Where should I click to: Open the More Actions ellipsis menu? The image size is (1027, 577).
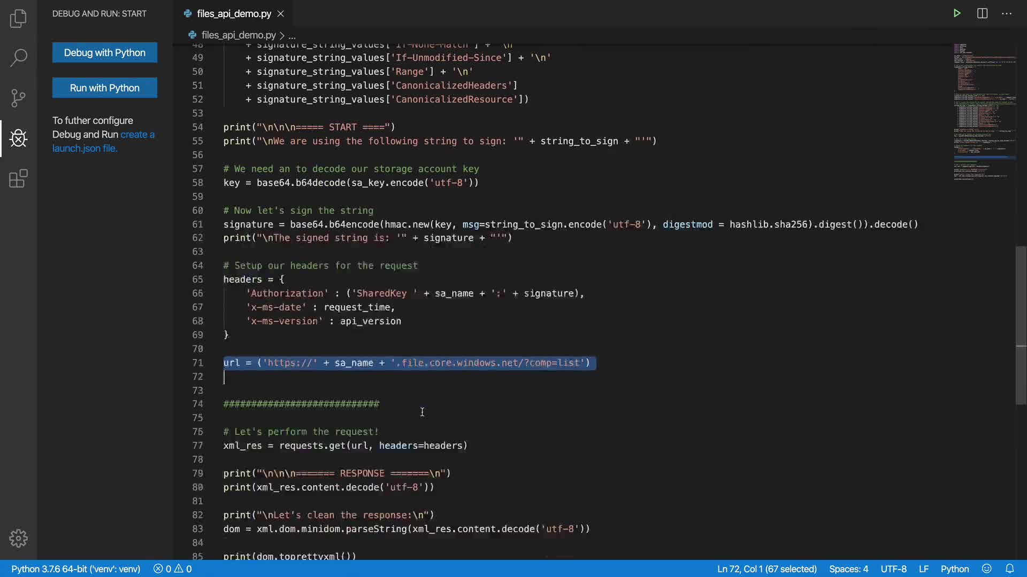click(1007, 13)
